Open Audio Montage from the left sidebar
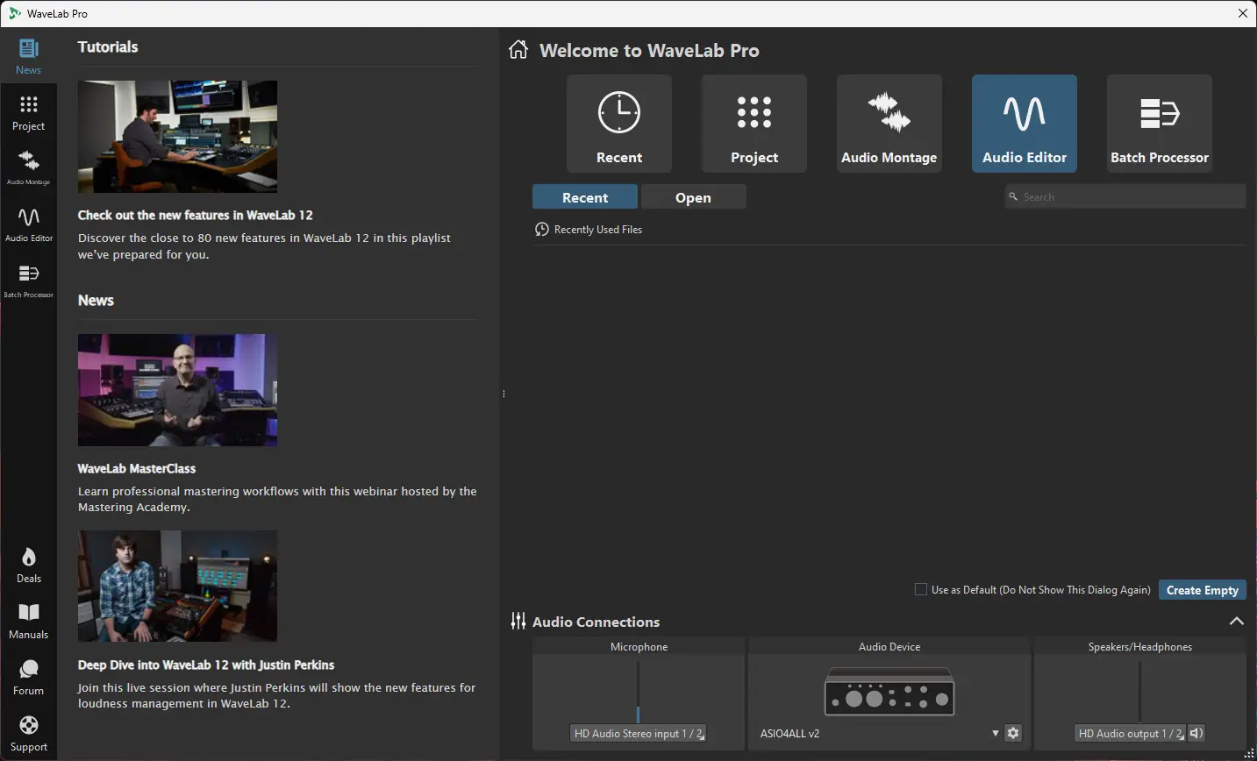 28,168
